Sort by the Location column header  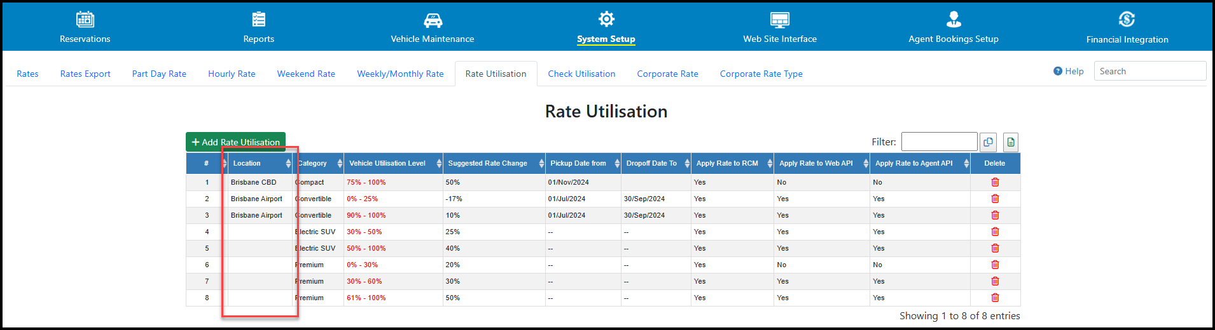(260, 163)
